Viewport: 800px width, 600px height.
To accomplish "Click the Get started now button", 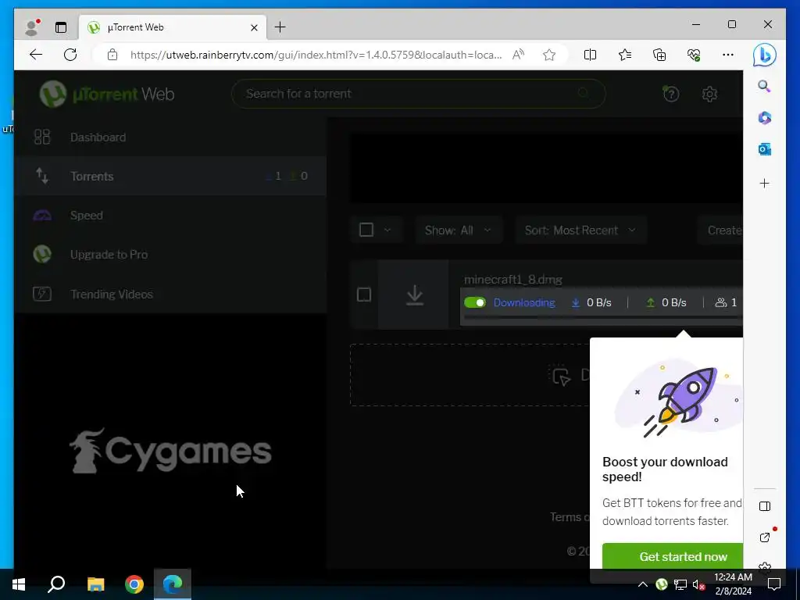I will pyautogui.click(x=673, y=556).
